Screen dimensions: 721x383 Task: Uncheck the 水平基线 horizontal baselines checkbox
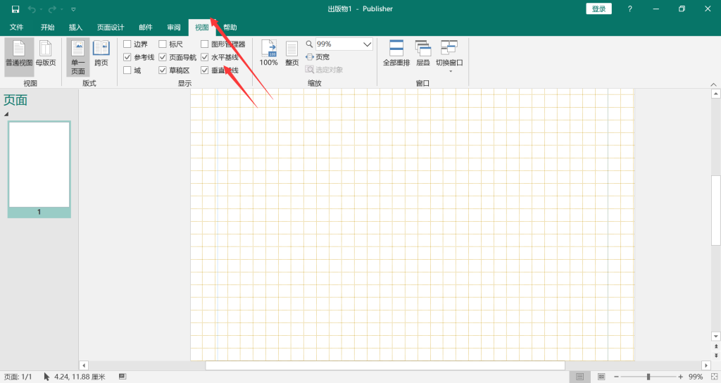205,57
